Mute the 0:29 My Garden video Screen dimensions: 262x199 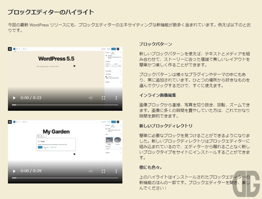point(91,171)
